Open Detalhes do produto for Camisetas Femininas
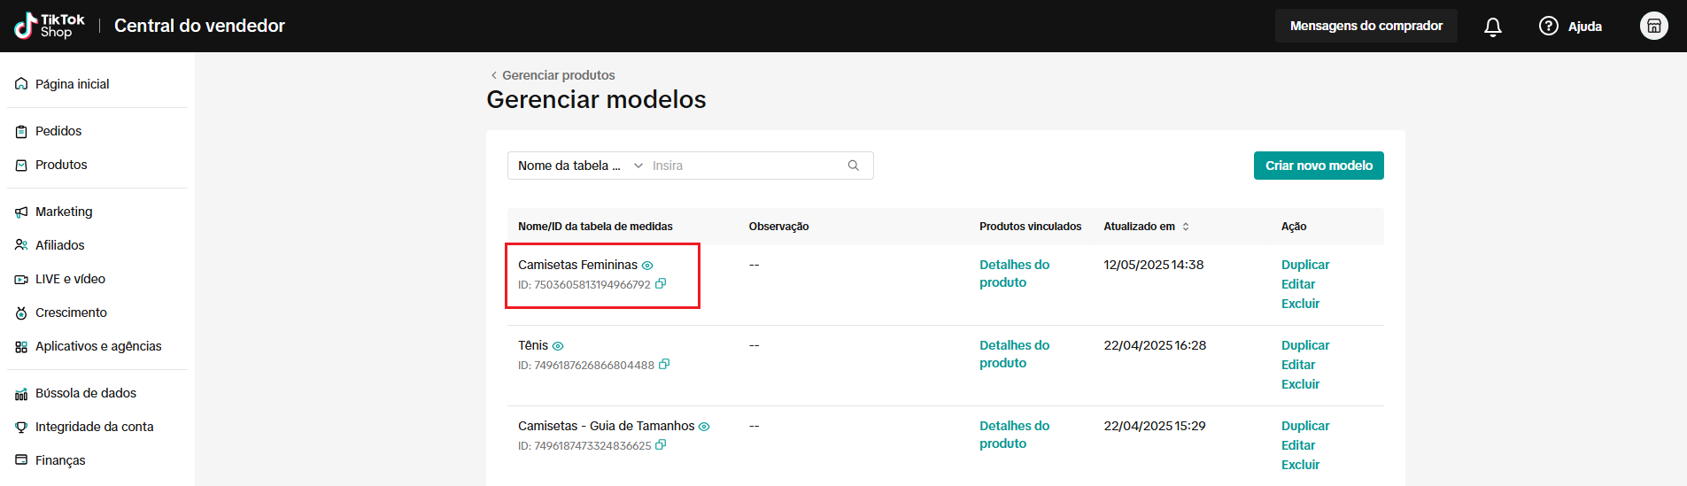This screenshot has height=486, width=1687. [1015, 274]
